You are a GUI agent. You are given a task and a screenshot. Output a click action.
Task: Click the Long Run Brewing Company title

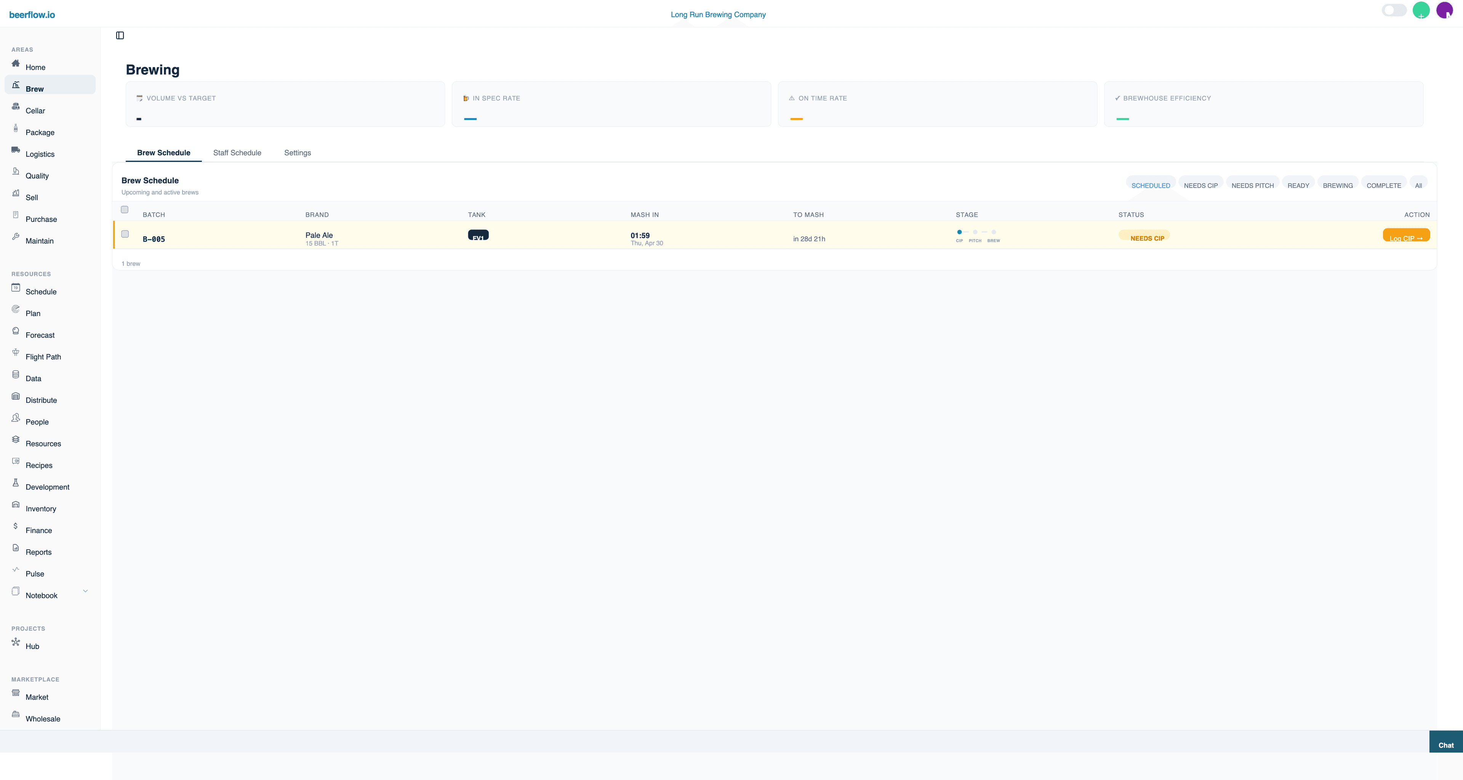click(718, 15)
